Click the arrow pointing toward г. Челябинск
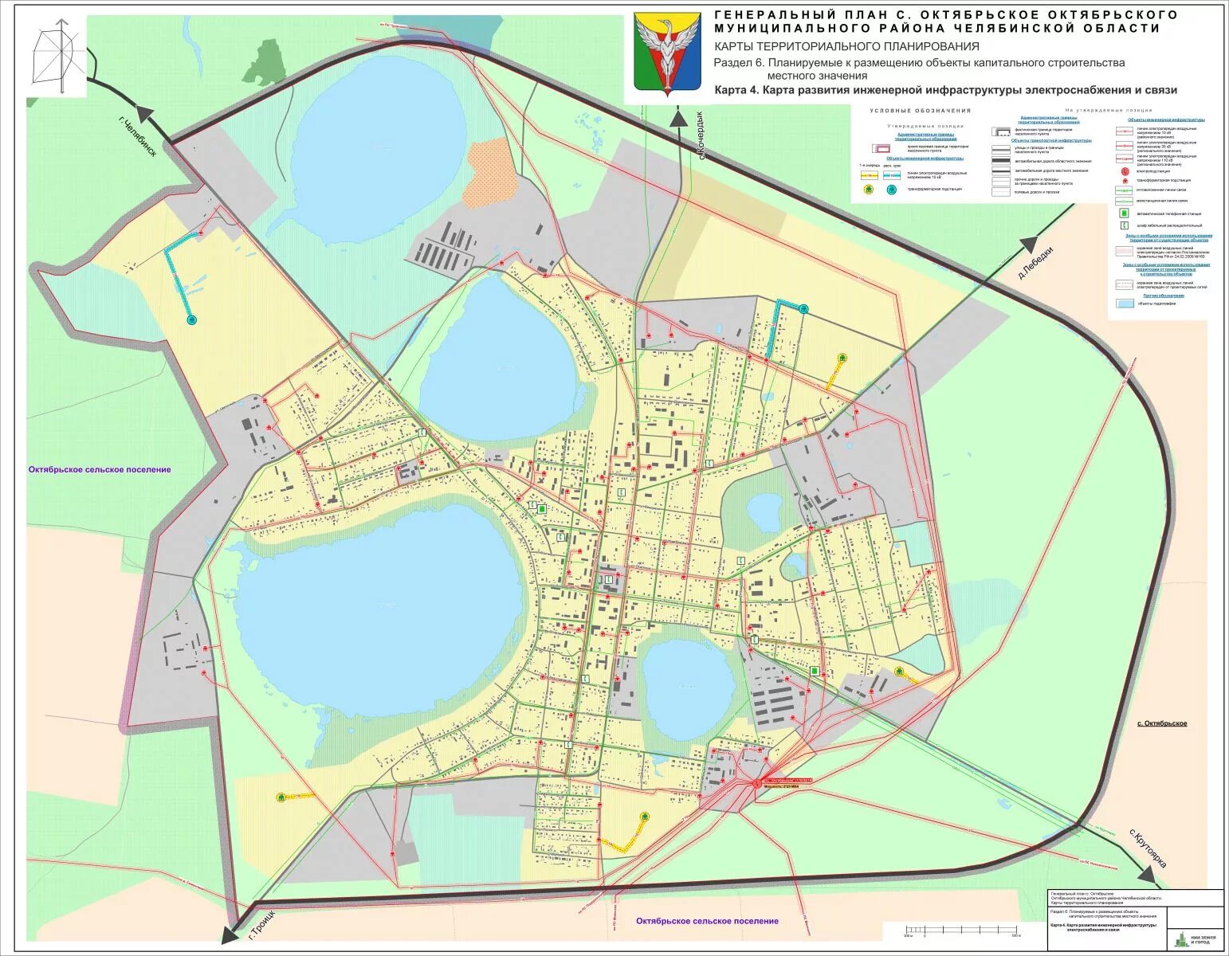The height and width of the screenshot is (956, 1229). click(145, 115)
